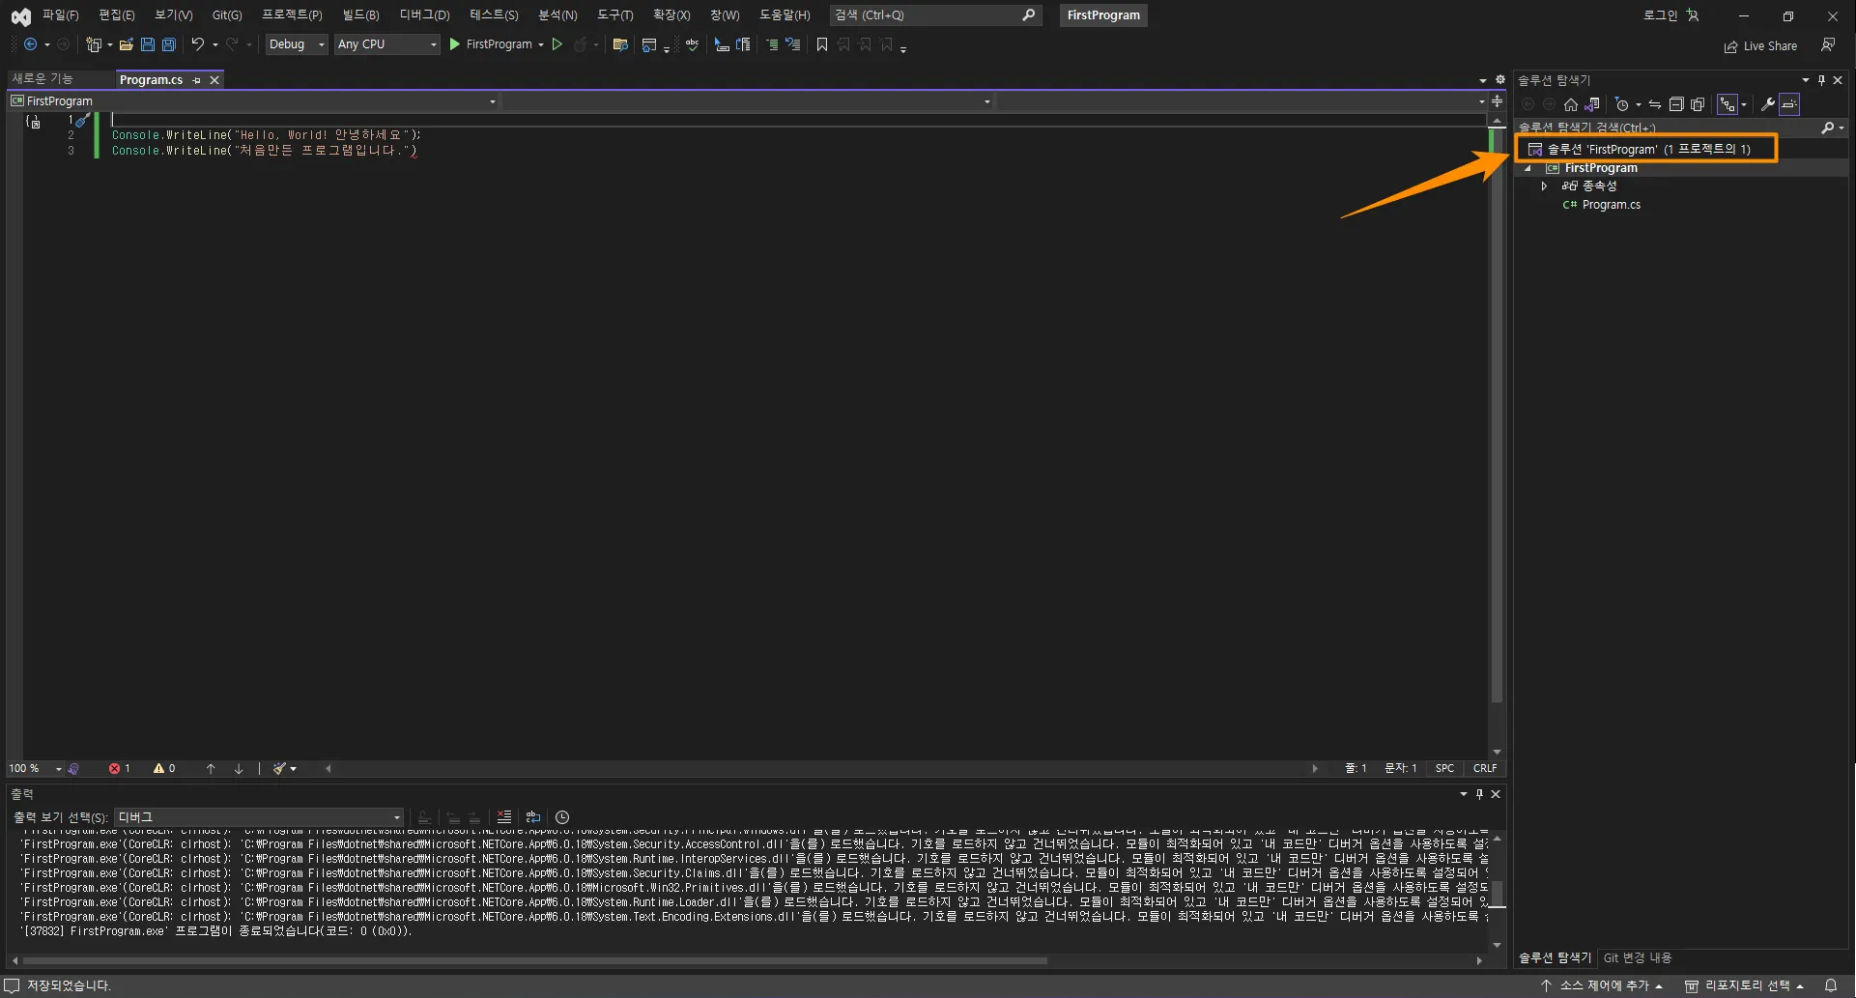
Task: Toggle pin on the Program.cs tab
Action: (x=197, y=80)
